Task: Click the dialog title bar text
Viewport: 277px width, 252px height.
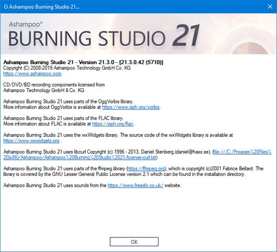Action: tap(44, 8)
